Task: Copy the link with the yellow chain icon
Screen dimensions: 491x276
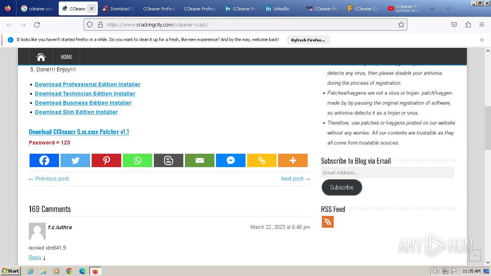Action: pos(262,161)
